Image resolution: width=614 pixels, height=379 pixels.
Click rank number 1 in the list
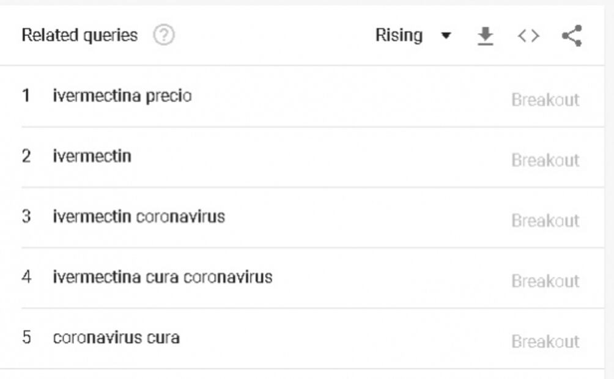[x=26, y=96]
